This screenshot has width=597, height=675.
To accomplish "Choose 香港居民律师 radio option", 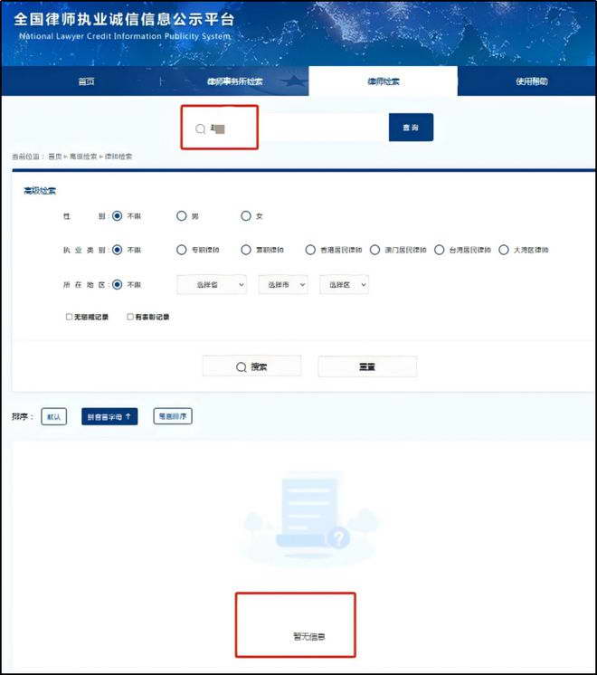I will click(310, 250).
